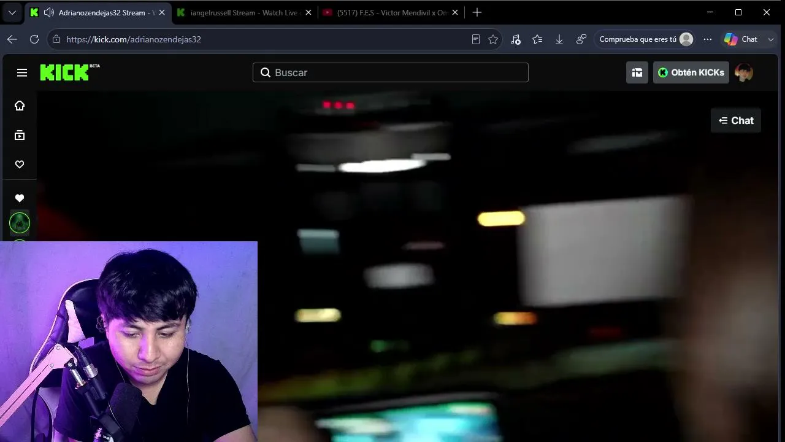View site info lock icon
This screenshot has height=442, width=785.
pos(56,39)
